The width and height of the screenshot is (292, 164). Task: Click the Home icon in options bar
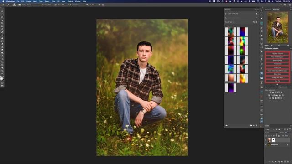click(3, 5)
